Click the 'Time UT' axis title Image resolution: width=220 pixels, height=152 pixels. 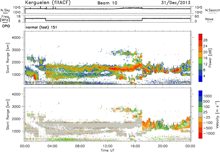(108, 150)
